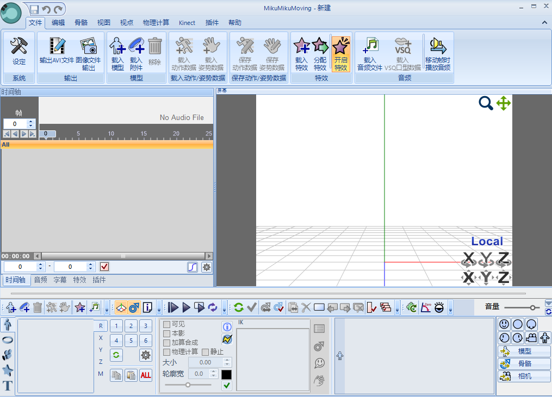Click the green move arrows icon in viewport
Viewport: 552px width, 397px height.
(504, 103)
